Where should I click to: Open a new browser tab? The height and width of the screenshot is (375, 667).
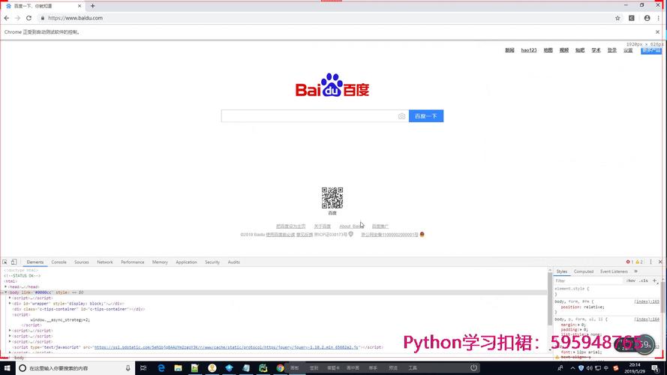[93, 6]
